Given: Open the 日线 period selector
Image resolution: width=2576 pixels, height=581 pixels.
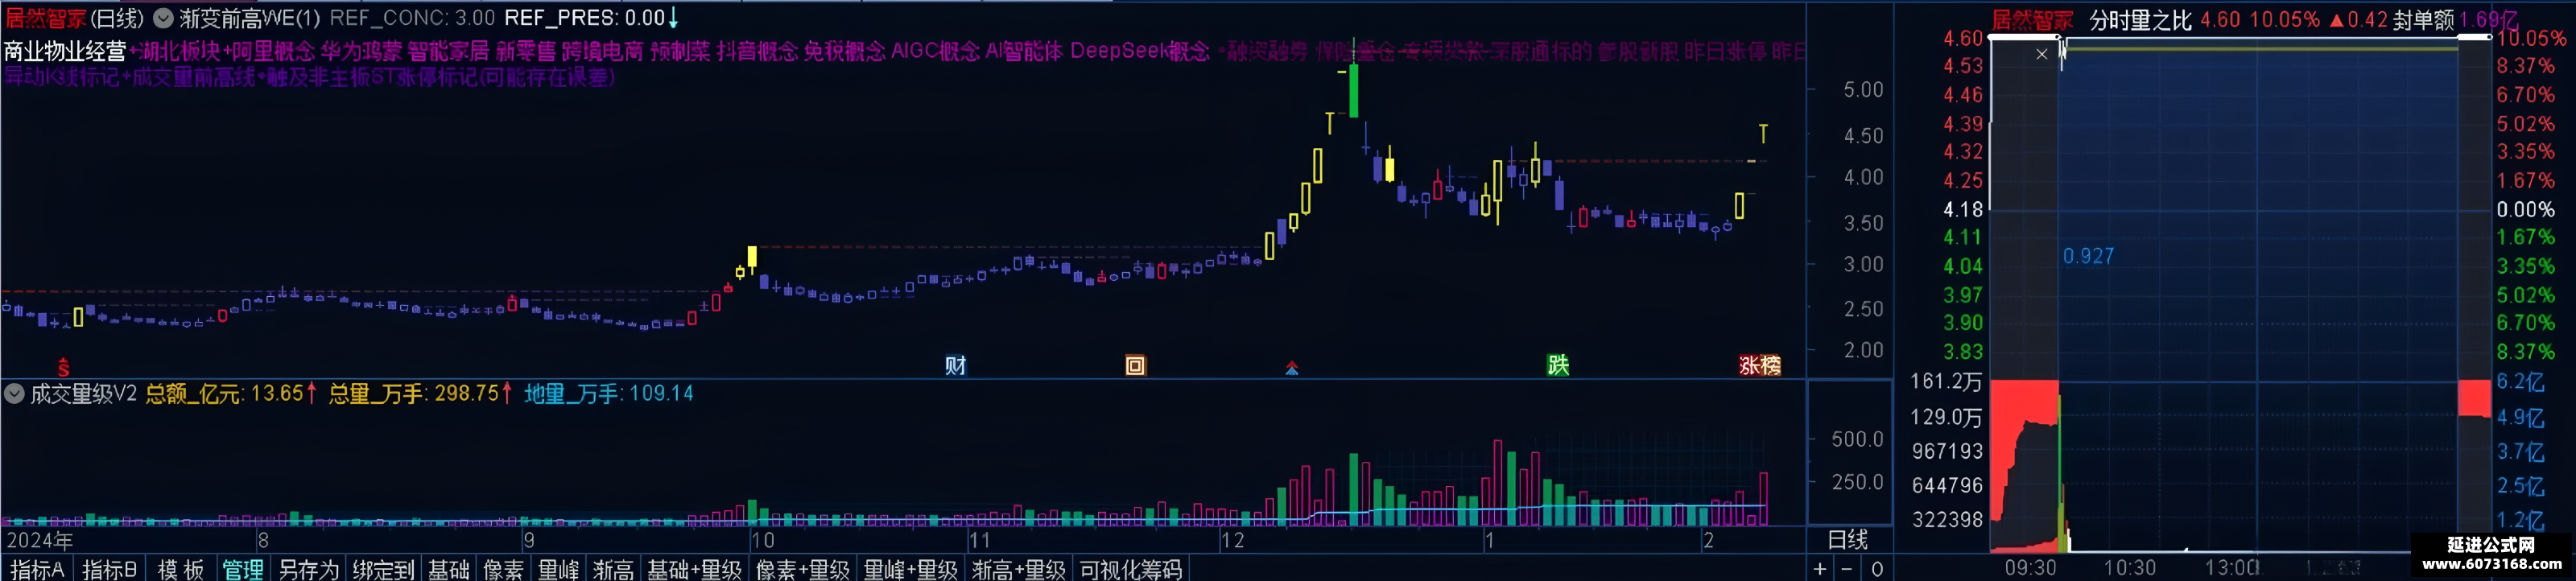Looking at the screenshot, I should [x=1848, y=540].
